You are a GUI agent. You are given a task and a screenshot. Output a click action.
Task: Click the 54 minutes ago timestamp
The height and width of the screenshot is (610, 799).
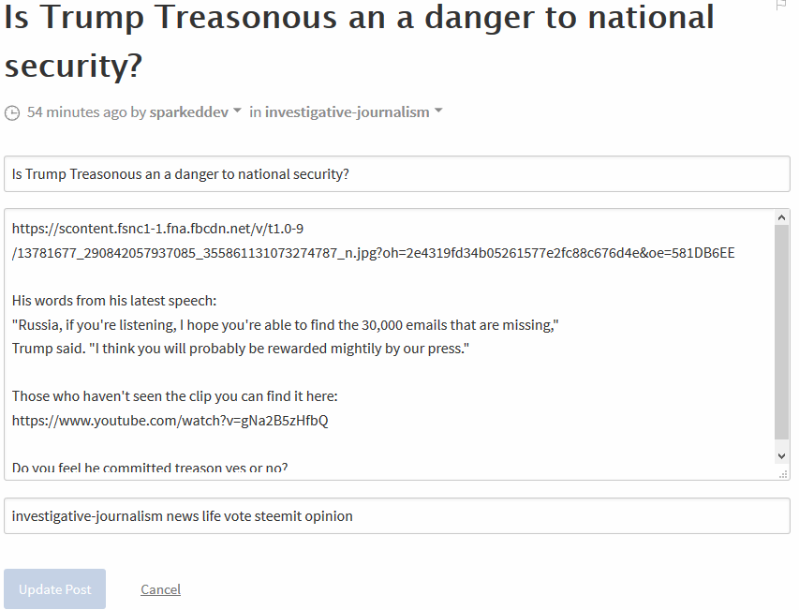tap(77, 112)
